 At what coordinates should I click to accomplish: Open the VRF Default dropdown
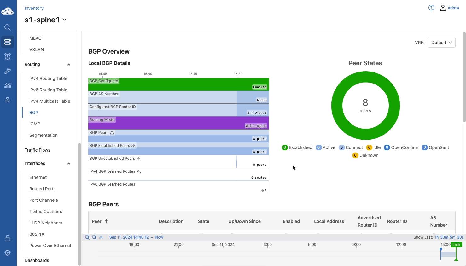(x=441, y=43)
